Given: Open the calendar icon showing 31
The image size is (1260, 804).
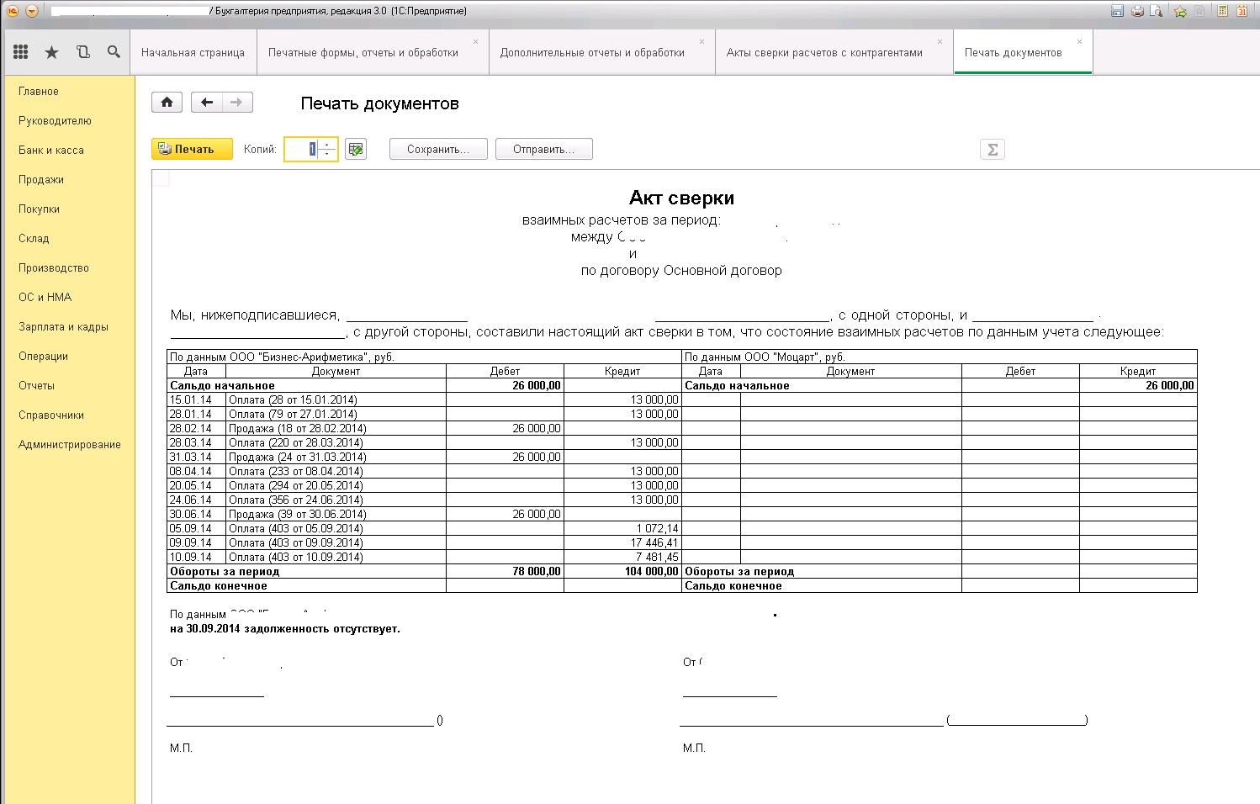Looking at the screenshot, I should (1241, 11).
